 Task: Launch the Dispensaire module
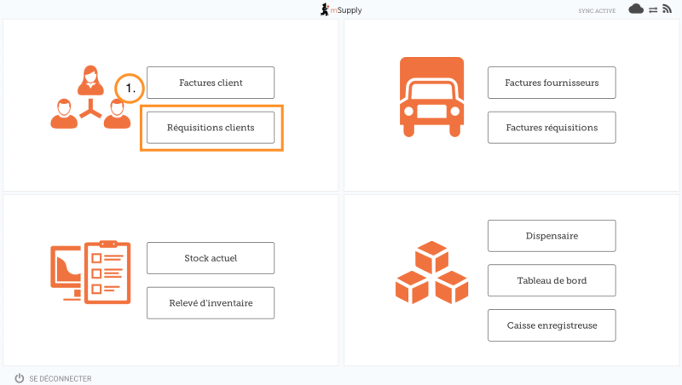pyautogui.click(x=552, y=236)
